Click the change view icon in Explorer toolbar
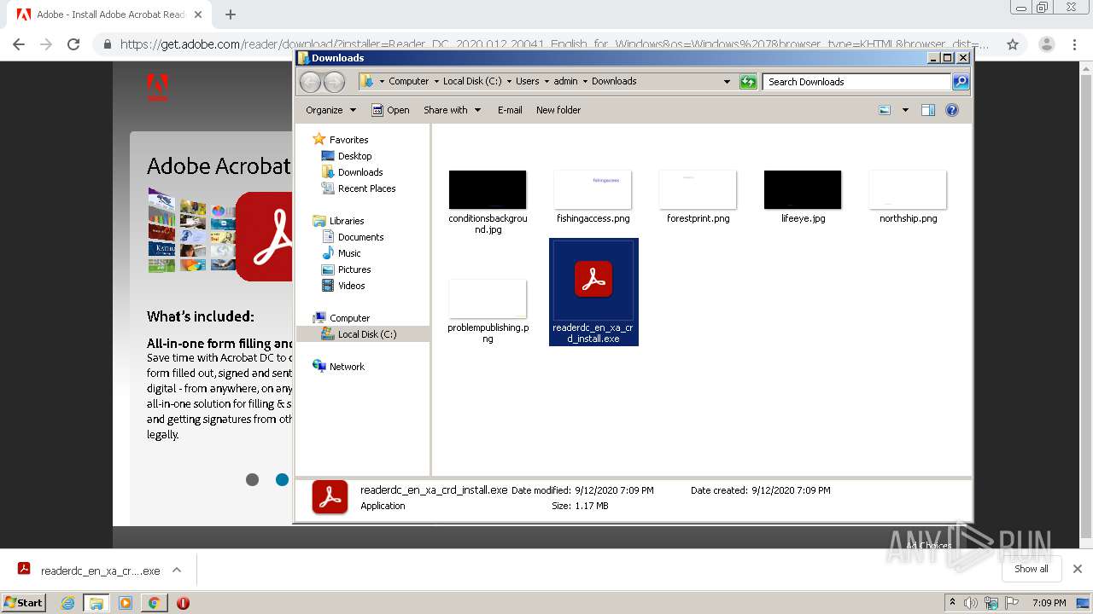1093x614 pixels. click(x=885, y=110)
